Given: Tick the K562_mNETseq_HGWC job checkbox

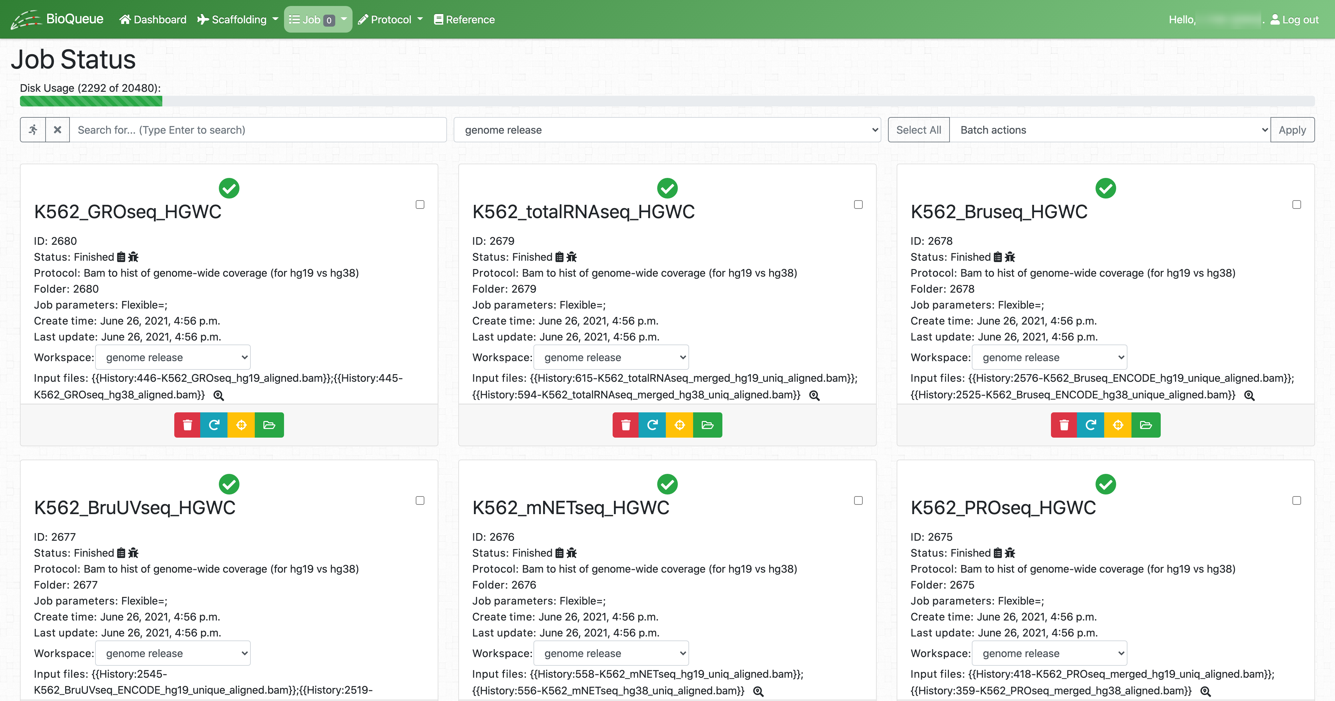Looking at the screenshot, I should pos(858,500).
